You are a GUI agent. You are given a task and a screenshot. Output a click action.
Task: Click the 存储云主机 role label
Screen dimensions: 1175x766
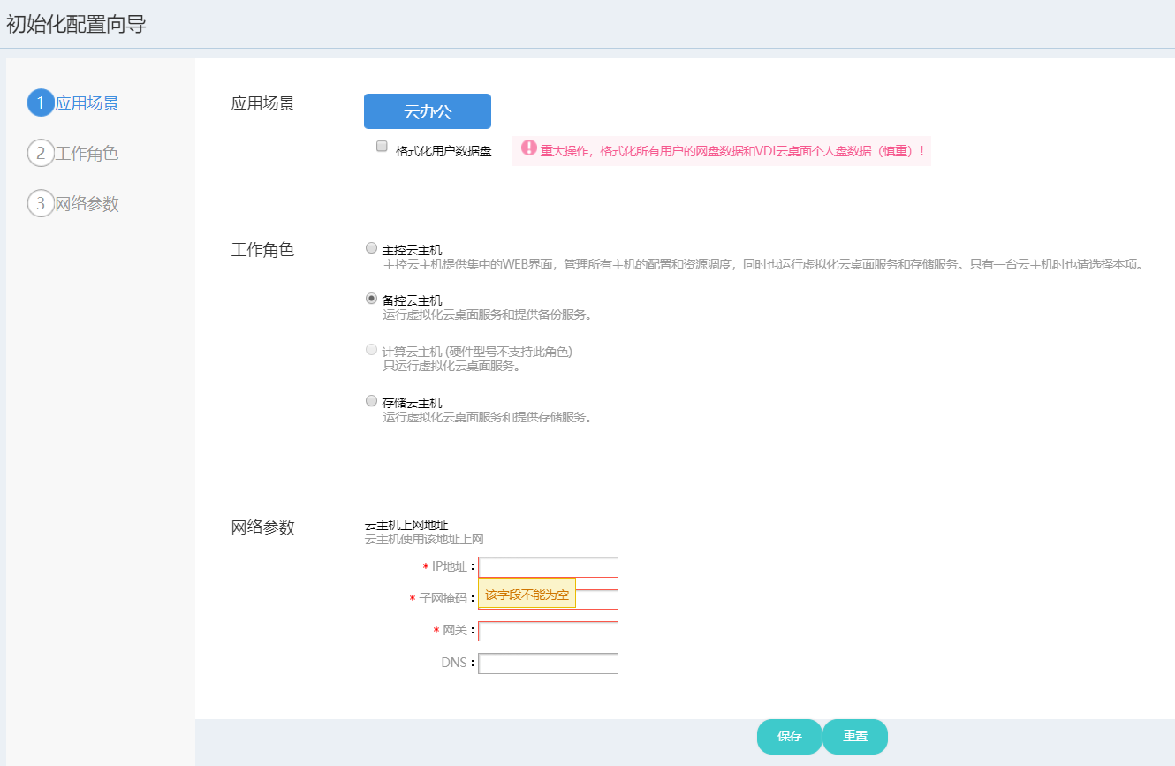point(412,403)
